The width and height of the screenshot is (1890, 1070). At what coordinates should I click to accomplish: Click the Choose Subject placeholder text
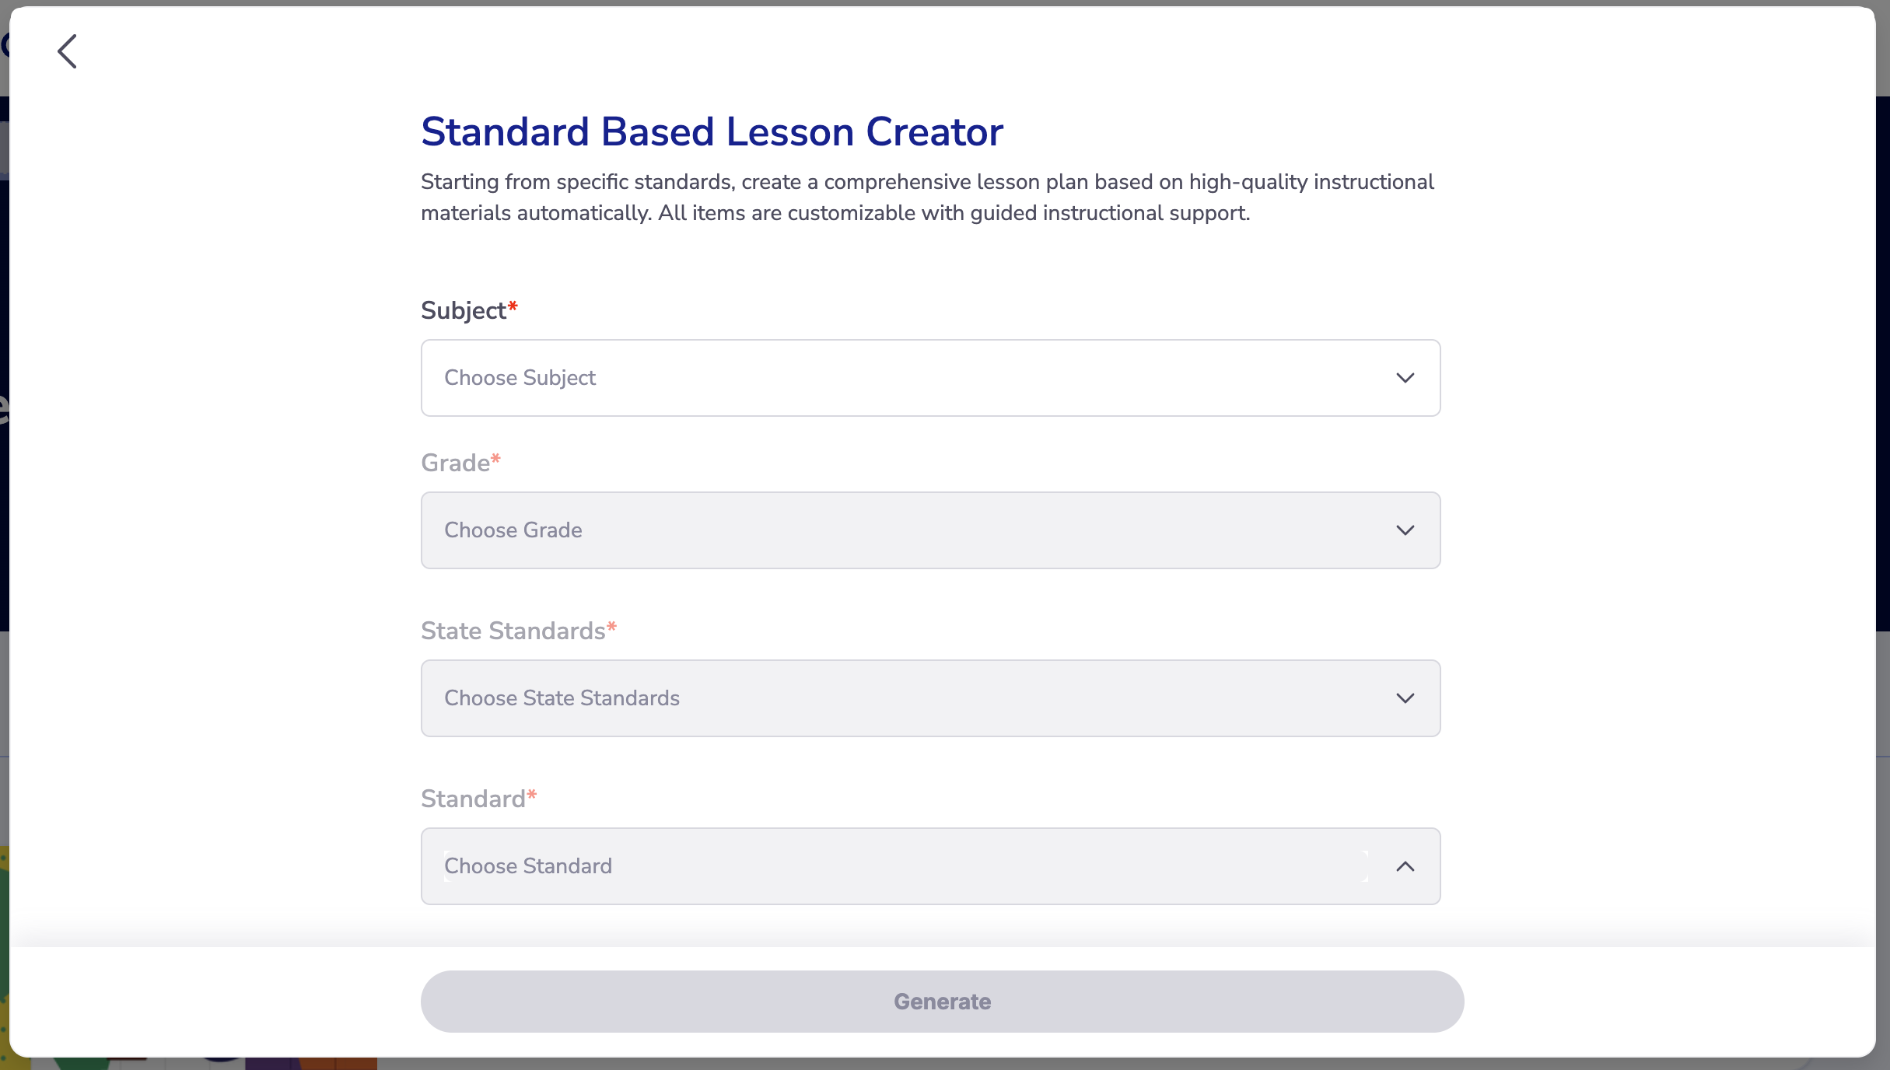pyautogui.click(x=520, y=378)
